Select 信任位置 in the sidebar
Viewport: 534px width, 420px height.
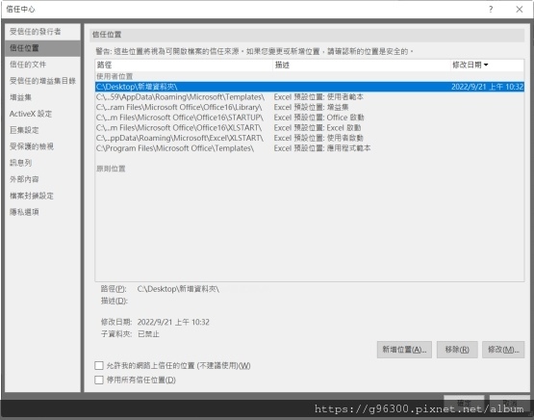pyautogui.click(x=42, y=48)
